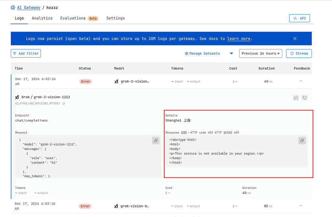Dismiss the logs persist banner
The width and height of the screenshot is (332, 217).
295,38
